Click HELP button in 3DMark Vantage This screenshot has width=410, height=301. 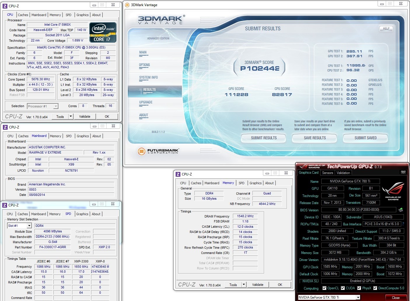[x=386, y=28]
